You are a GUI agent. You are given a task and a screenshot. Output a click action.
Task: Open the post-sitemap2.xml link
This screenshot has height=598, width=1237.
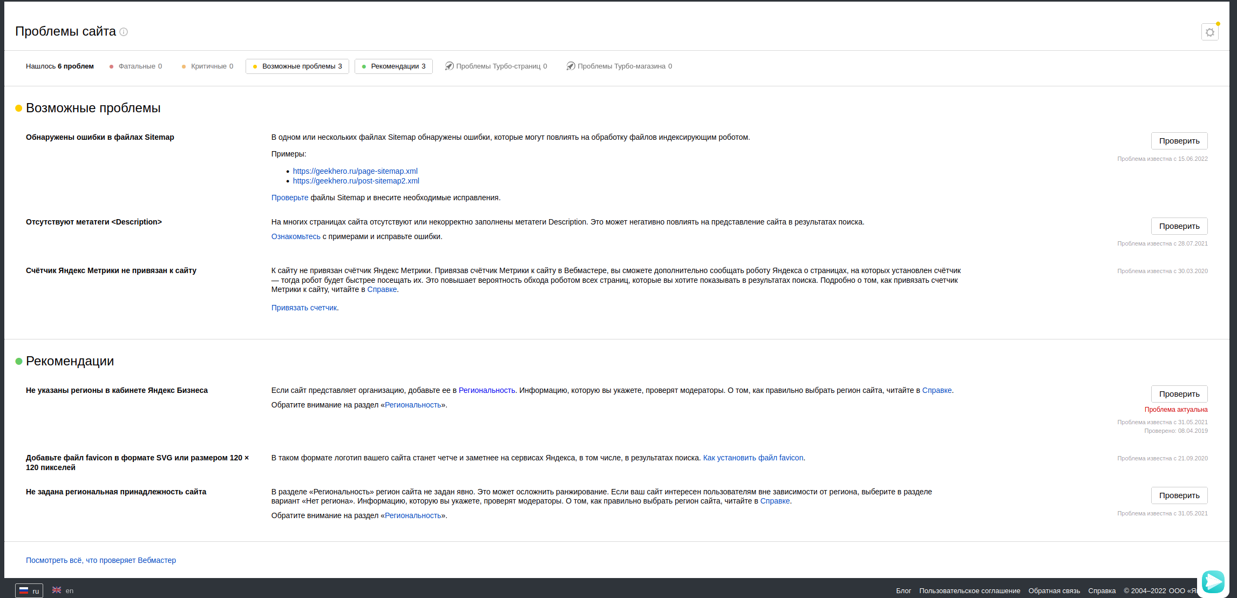356,181
